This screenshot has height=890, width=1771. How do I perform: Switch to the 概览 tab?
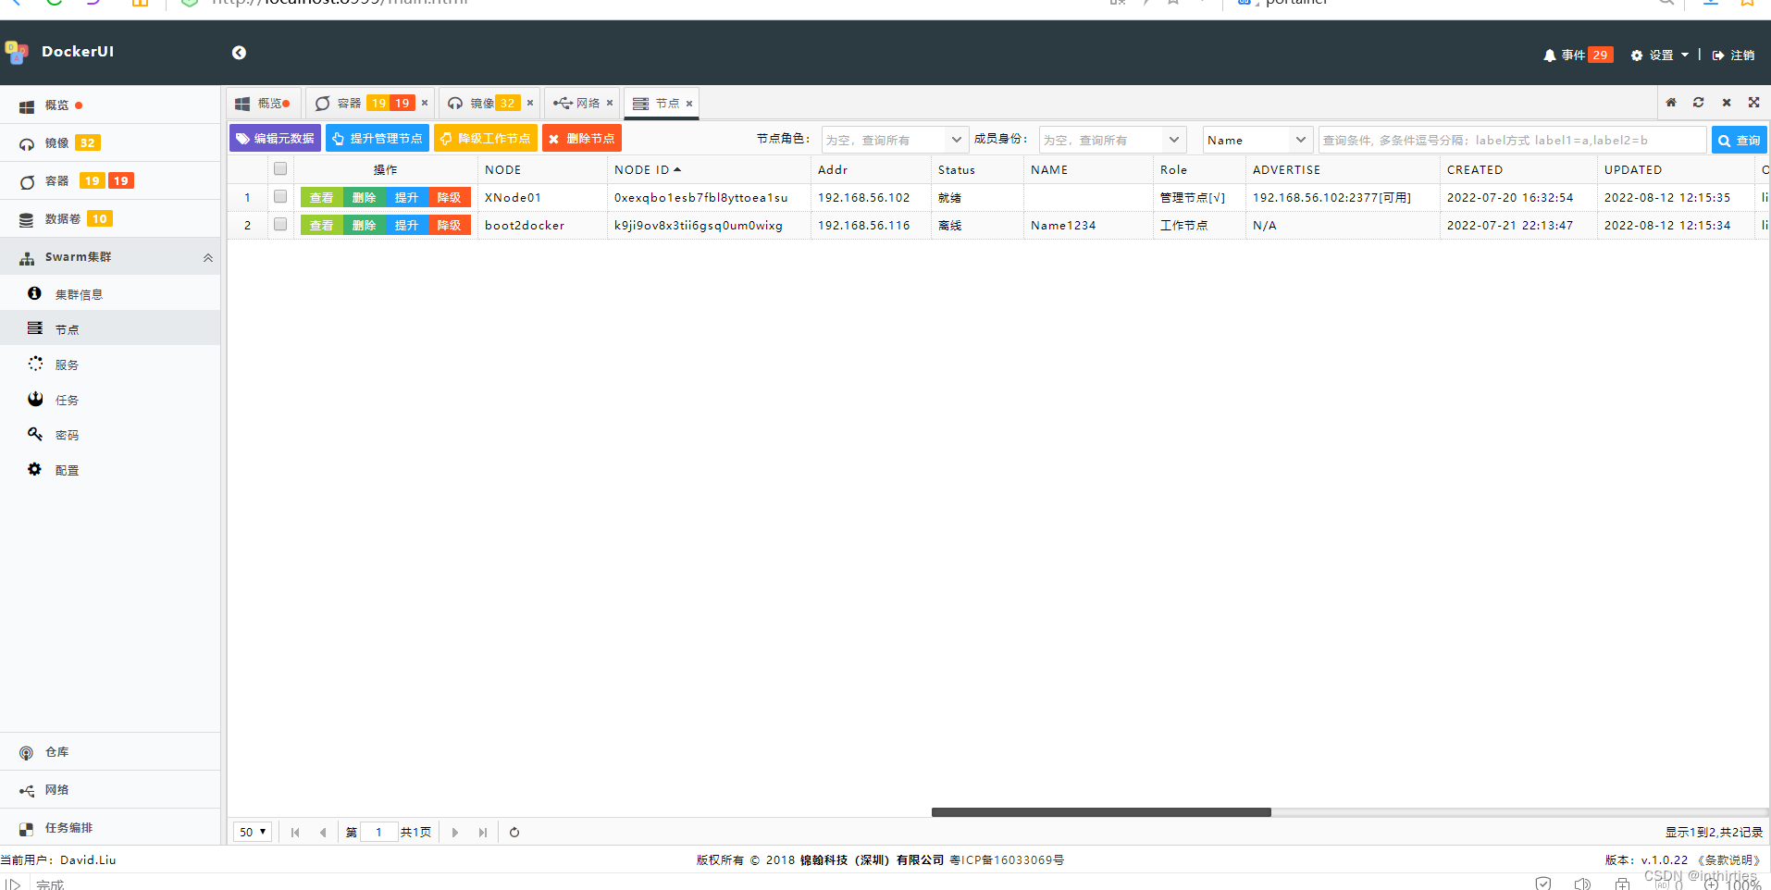coord(263,104)
